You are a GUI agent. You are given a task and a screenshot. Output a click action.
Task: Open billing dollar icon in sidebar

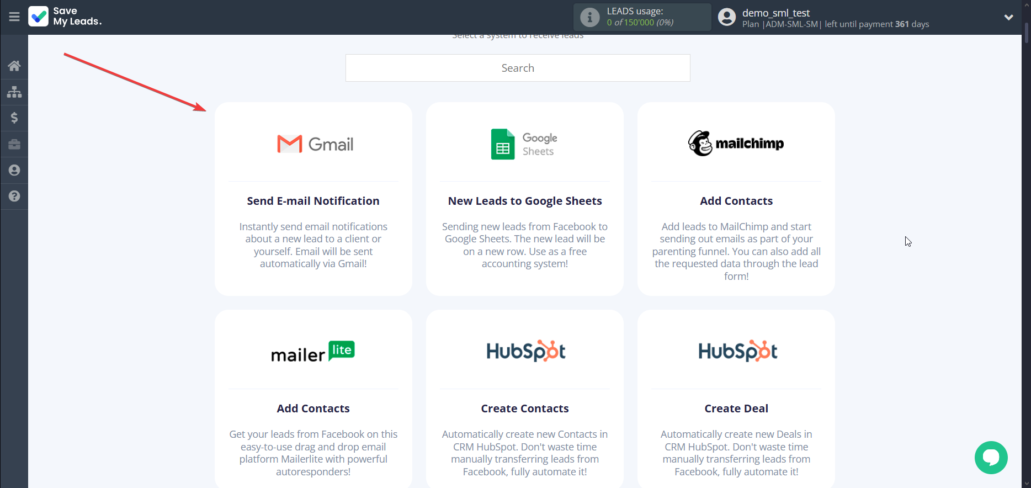coord(14,118)
